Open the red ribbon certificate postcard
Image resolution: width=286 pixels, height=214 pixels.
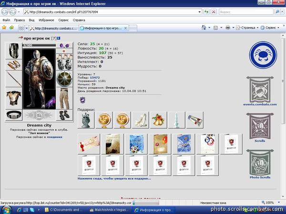tap(89, 144)
